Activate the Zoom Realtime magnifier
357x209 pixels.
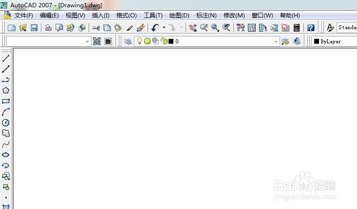pos(204,28)
